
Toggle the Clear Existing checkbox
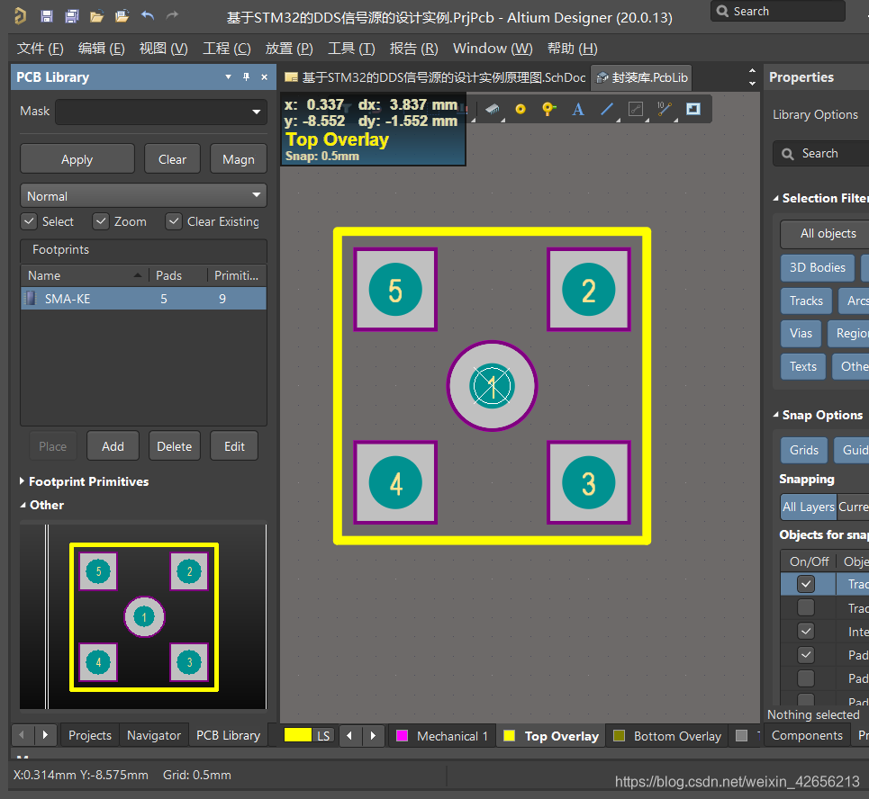click(x=174, y=221)
